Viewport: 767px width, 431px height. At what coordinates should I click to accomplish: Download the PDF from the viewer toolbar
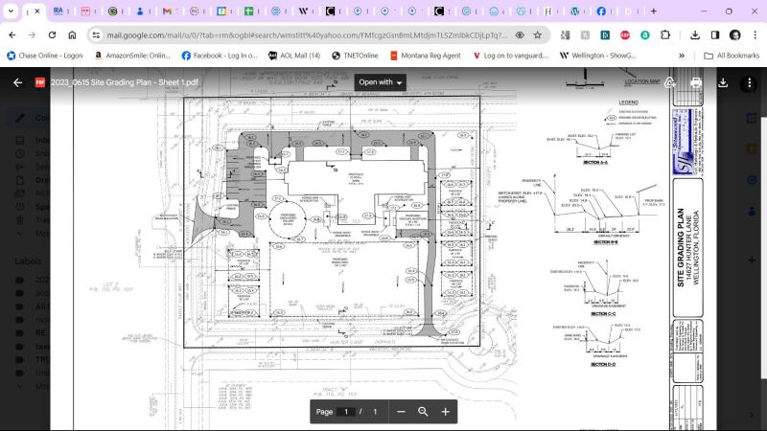pos(723,82)
